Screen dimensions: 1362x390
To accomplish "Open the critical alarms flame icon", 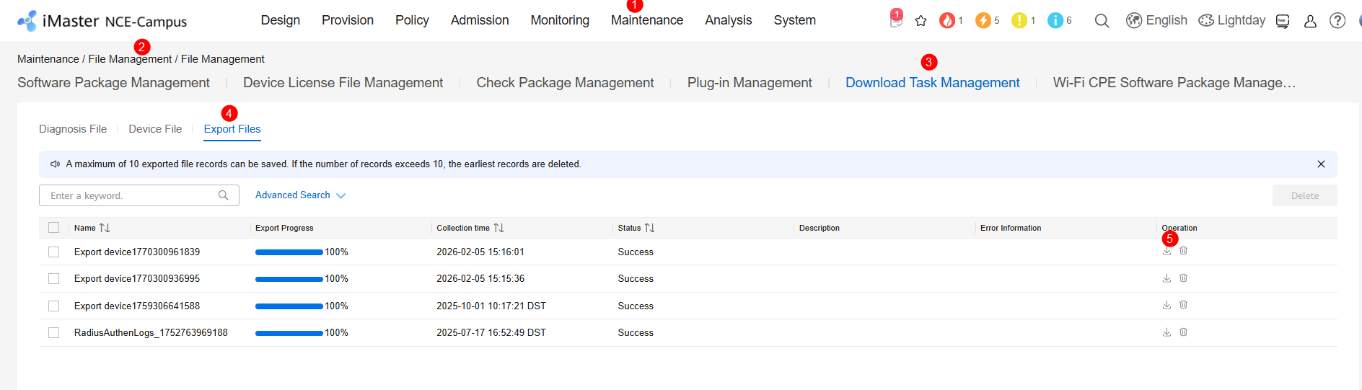I will pyautogui.click(x=947, y=21).
